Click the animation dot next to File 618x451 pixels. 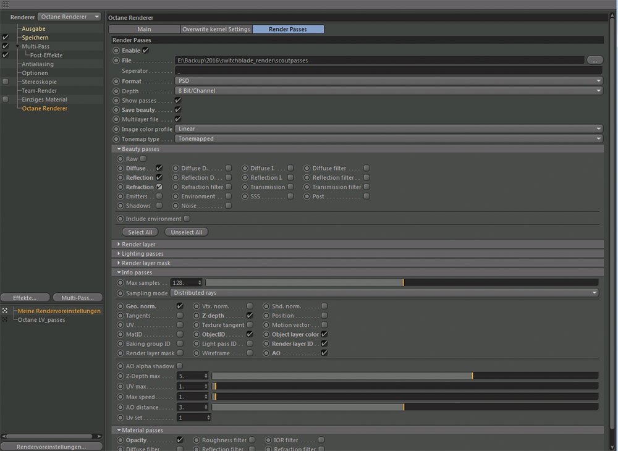116,61
